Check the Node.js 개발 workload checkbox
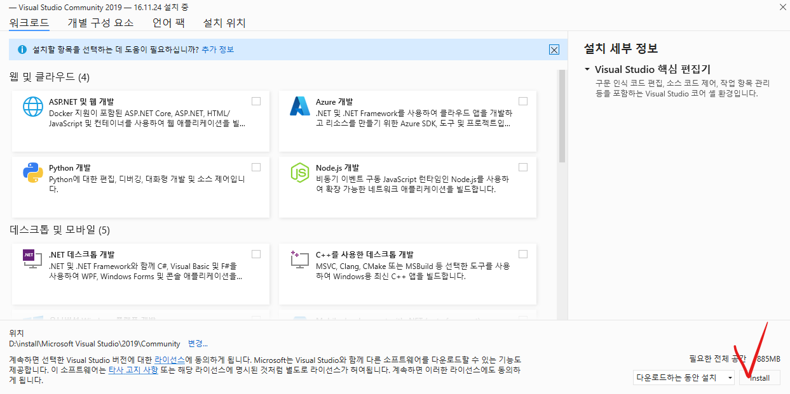 pos(523,167)
